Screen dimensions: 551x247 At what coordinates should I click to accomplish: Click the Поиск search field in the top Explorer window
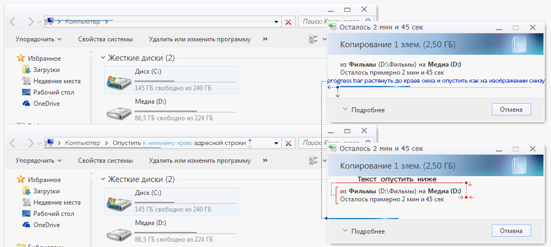click(x=312, y=22)
